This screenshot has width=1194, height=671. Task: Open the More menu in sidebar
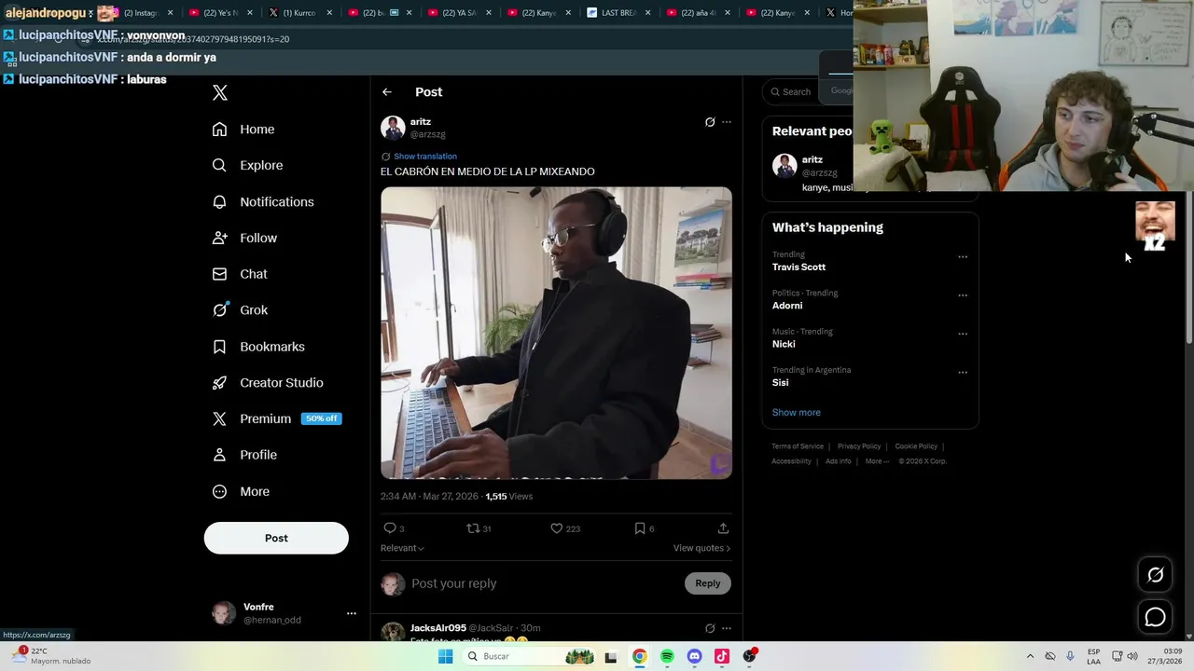tap(241, 491)
